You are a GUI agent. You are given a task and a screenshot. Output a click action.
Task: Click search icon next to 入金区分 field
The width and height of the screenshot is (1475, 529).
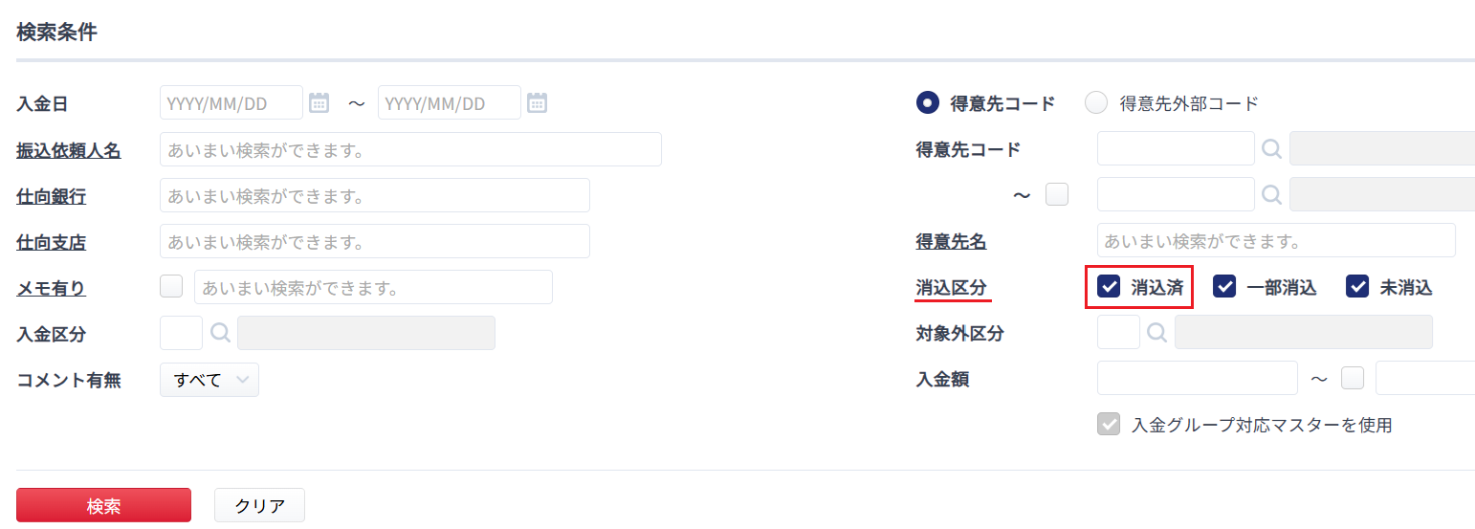point(220,333)
